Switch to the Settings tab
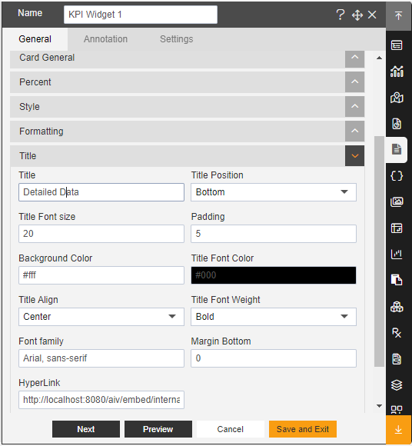Image resolution: width=412 pixels, height=446 pixels. 176,39
